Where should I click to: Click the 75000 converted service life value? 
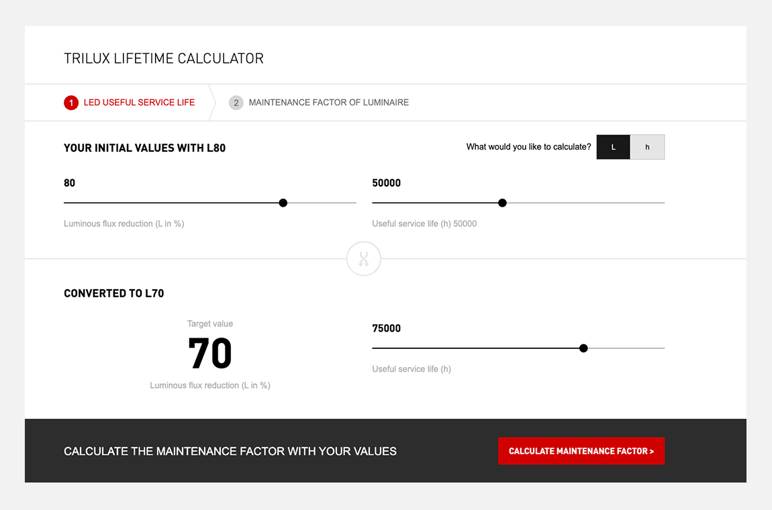click(x=387, y=328)
